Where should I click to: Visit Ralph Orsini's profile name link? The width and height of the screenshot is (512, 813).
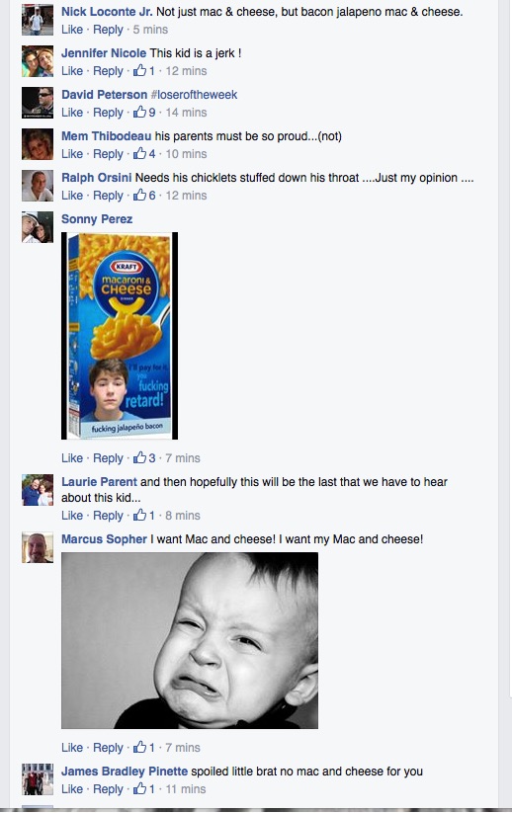coord(97,178)
